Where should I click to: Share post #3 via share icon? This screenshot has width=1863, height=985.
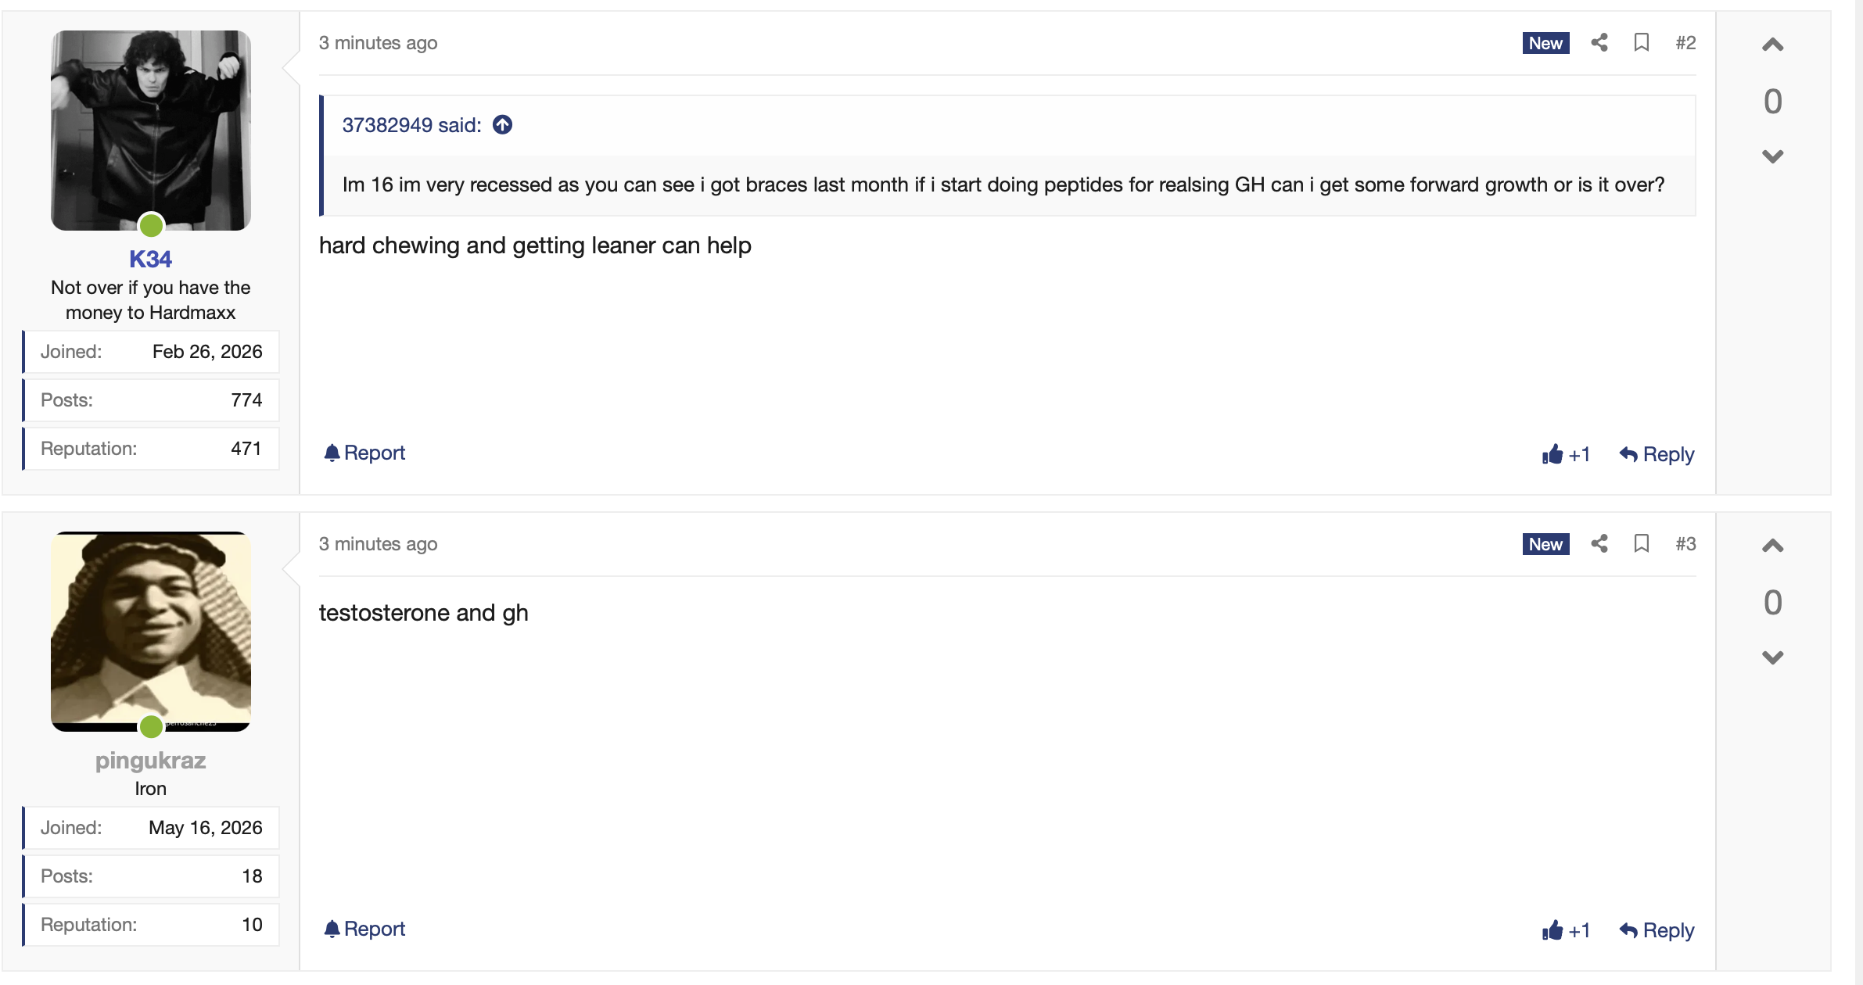(x=1599, y=543)
